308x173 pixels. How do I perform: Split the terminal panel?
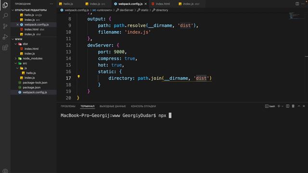coord(288,106)
